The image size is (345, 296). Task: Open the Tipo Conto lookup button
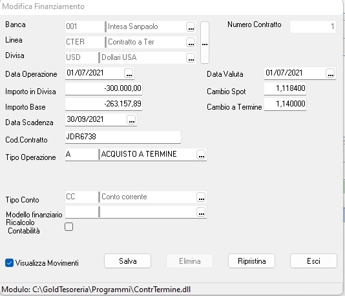click(201, 197)
